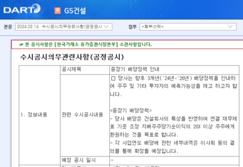Click the line 환원하는 것을 목표로 합니다

[x=144, y=135]
